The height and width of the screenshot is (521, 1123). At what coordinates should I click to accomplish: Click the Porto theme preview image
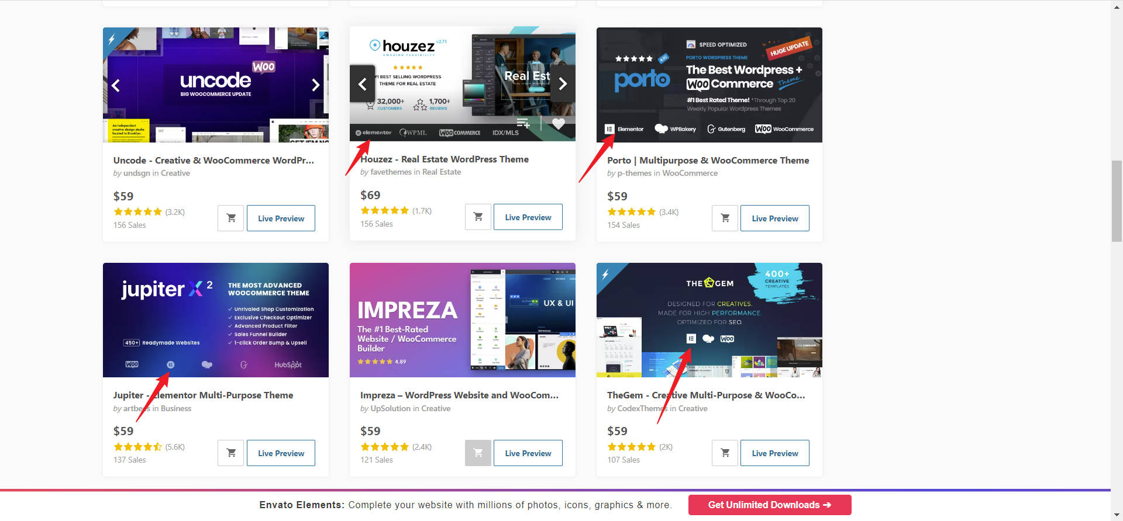709,85
